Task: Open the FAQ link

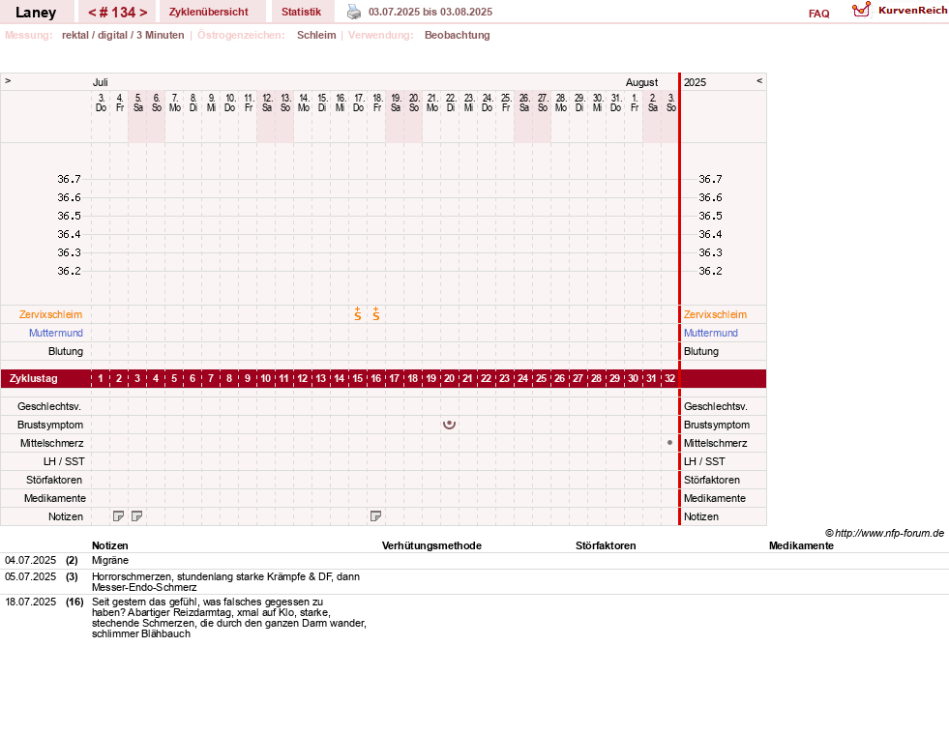Action: pos(818,14)
